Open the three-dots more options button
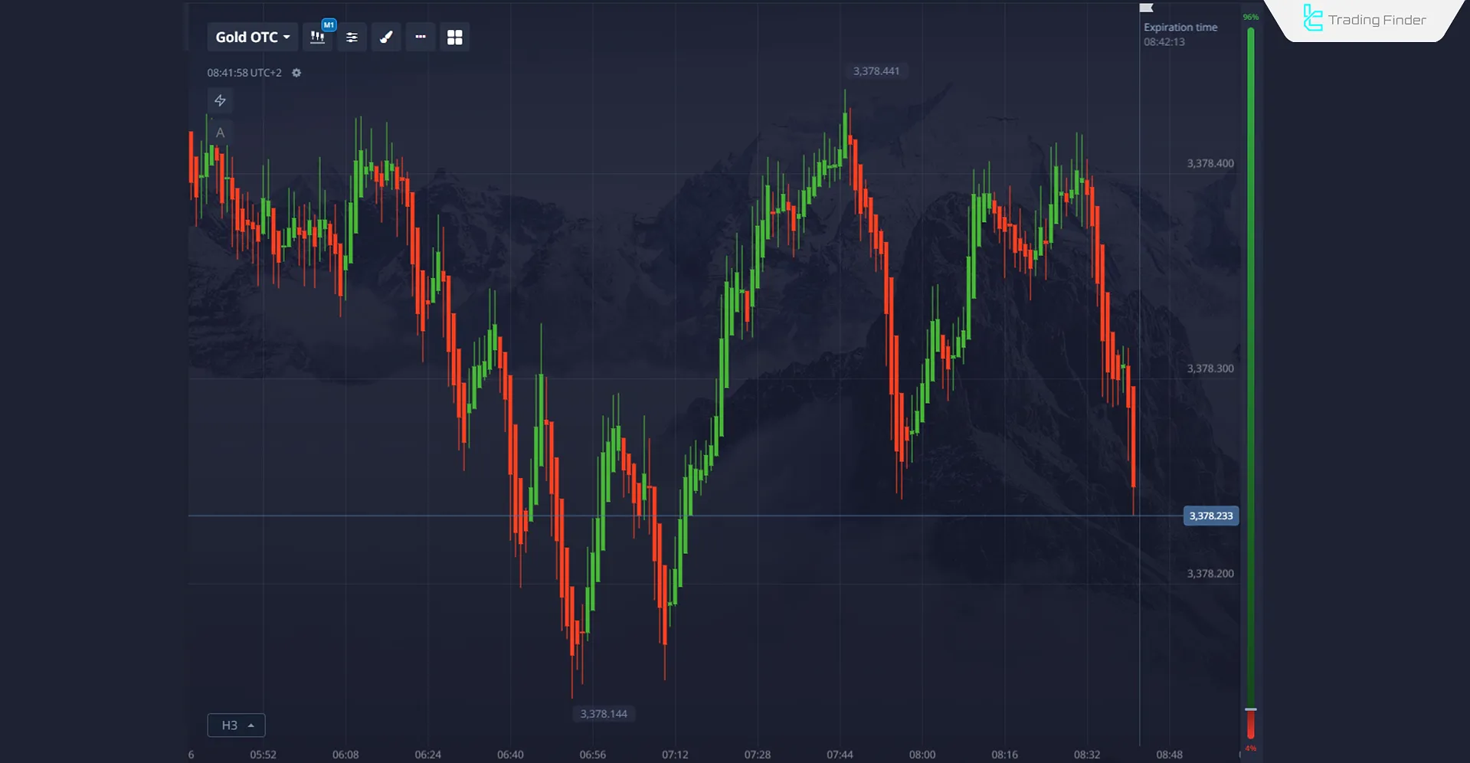Screen dimensions: 1470x763 (421, 37)
